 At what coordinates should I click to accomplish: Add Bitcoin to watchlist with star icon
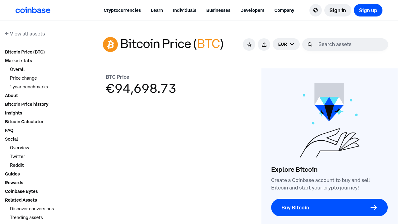(249, 44)
